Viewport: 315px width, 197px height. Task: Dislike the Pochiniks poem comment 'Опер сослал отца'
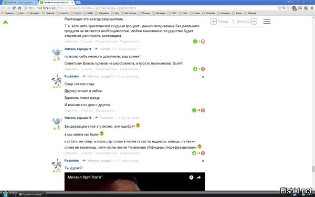click(203, 110)
